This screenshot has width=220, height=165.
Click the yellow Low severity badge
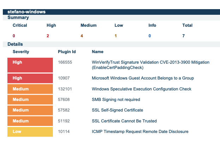click(30, 132)
